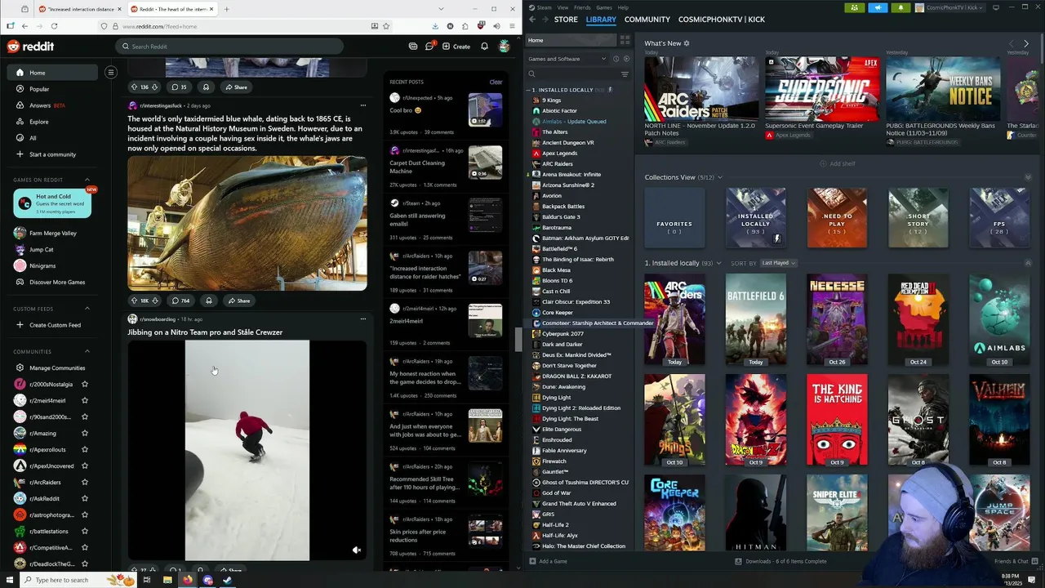Filter ready-to-play games icon in Steam

[626, 59]
